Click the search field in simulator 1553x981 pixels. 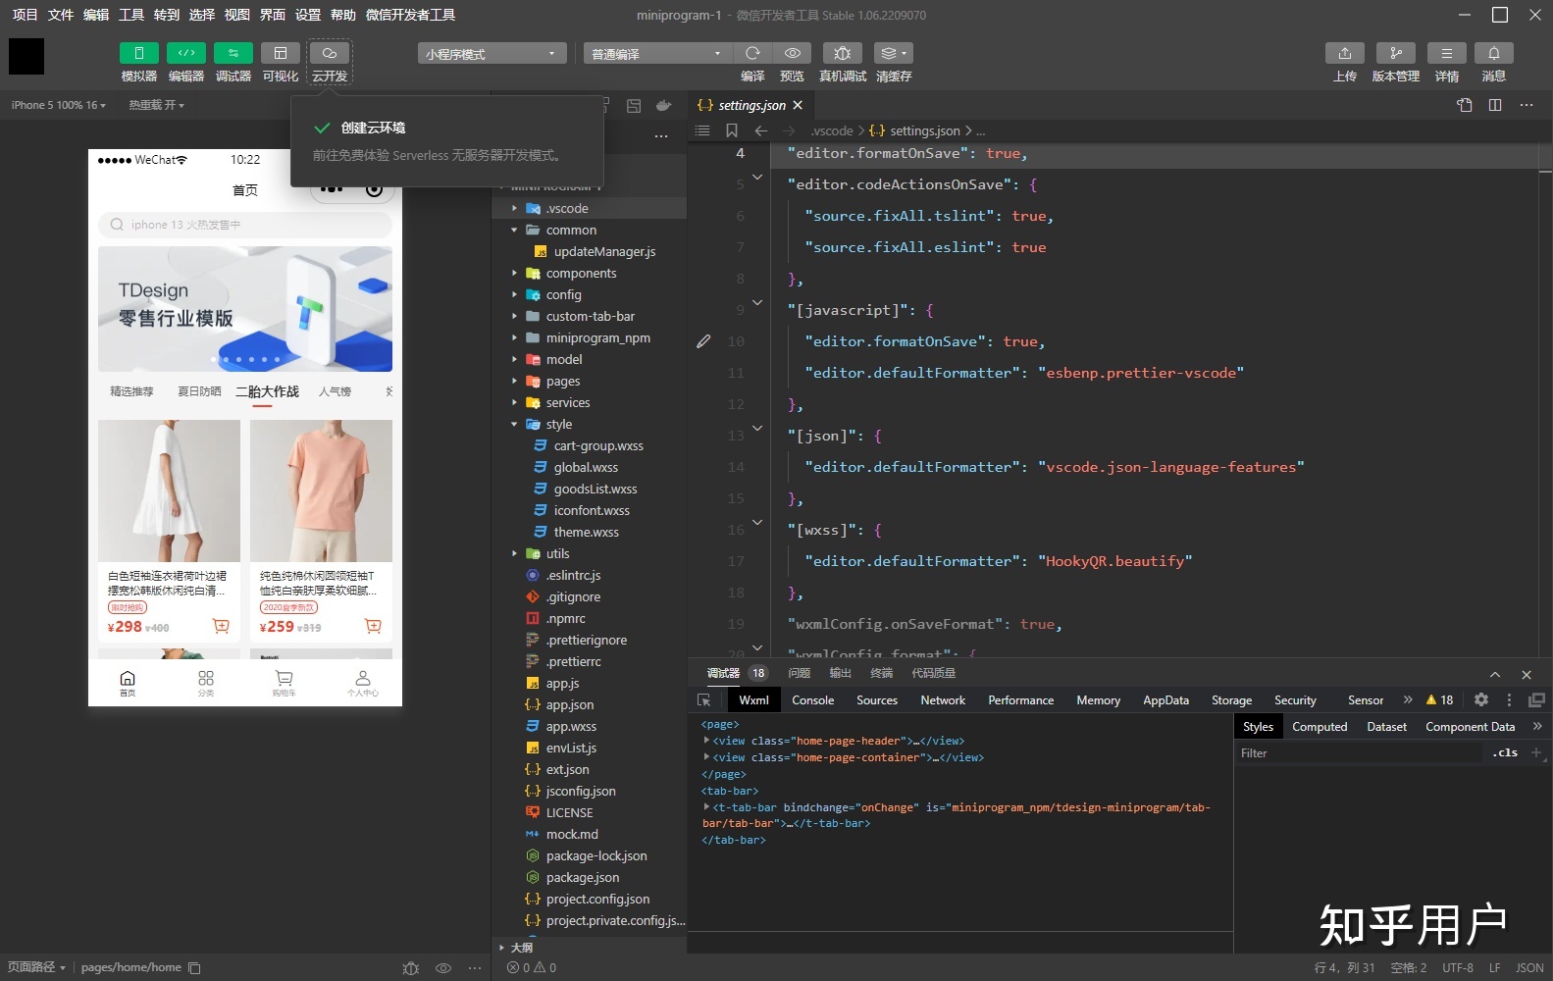245,225
